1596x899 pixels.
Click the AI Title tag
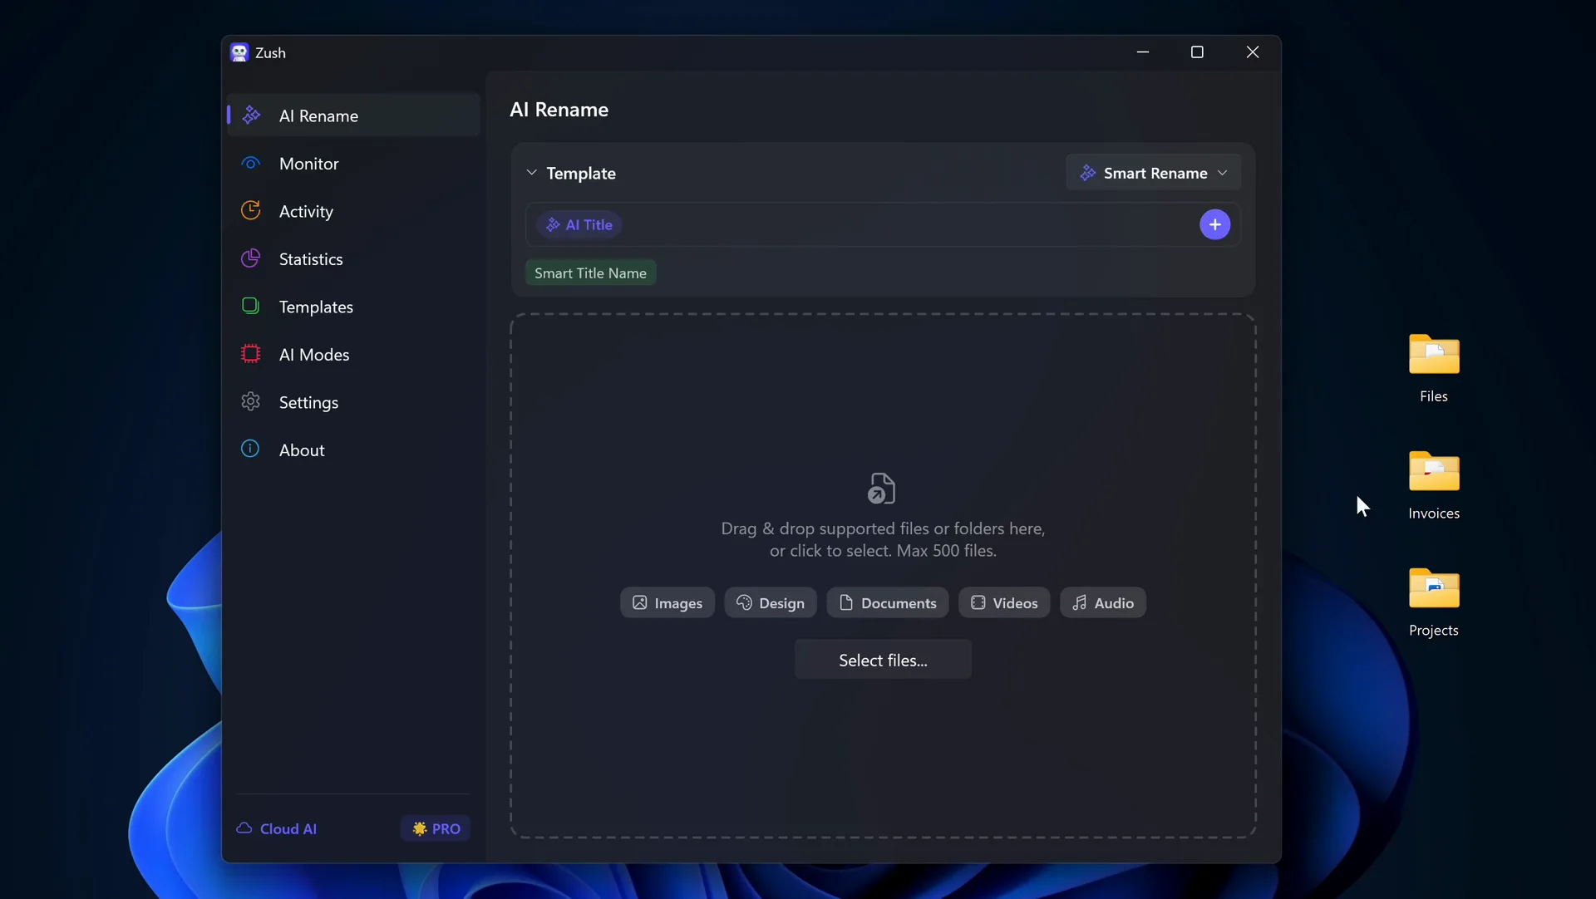coord(579,224)
